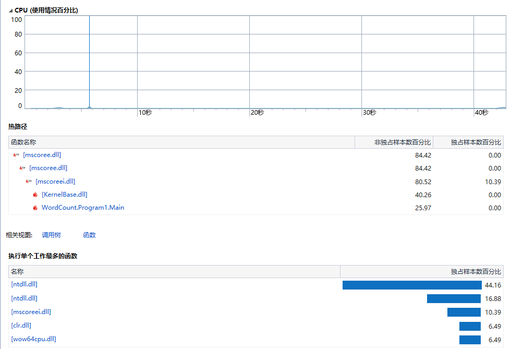Click the hot path icon beside first mscoree.dll
Viewport: 511px width, 349px height.
pos(16,155)
